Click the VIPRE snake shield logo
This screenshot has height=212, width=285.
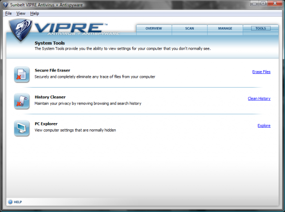pos(20,30)
